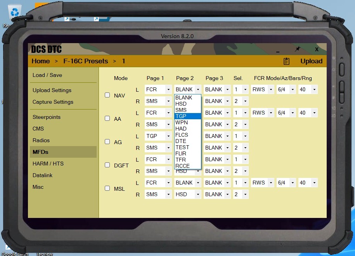Viewport: 355px width, 256px height.
Task: Open MFDs section in sidebar
Action: tap(63, 152)
